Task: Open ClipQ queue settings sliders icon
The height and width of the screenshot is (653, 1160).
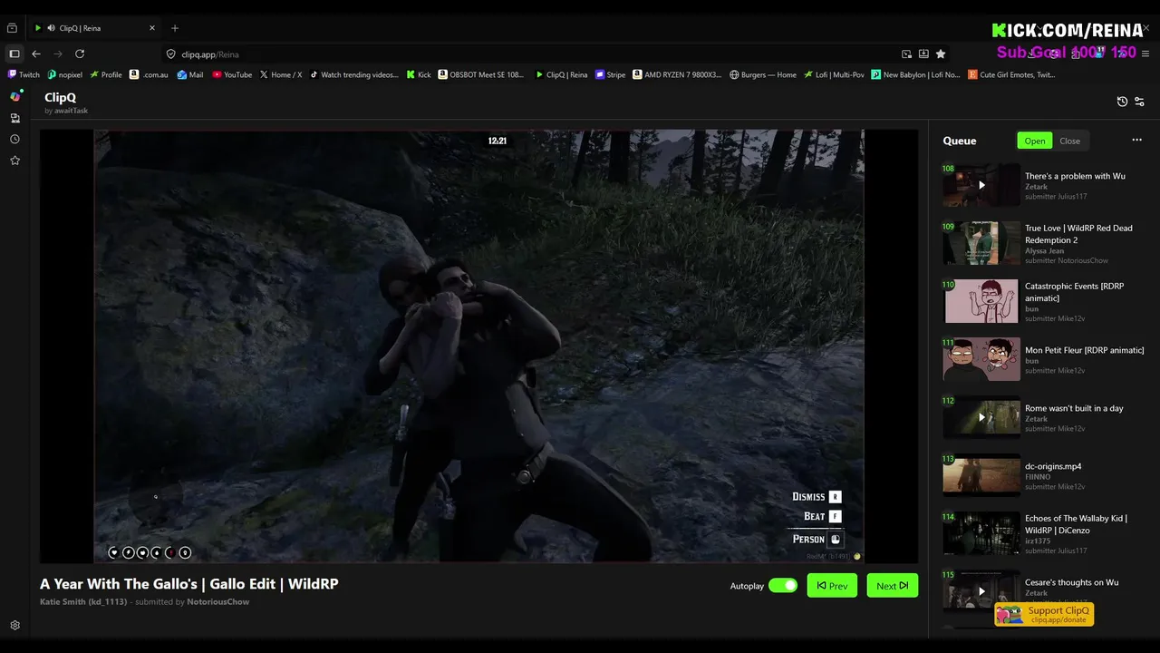Action: coord(1139,102)
